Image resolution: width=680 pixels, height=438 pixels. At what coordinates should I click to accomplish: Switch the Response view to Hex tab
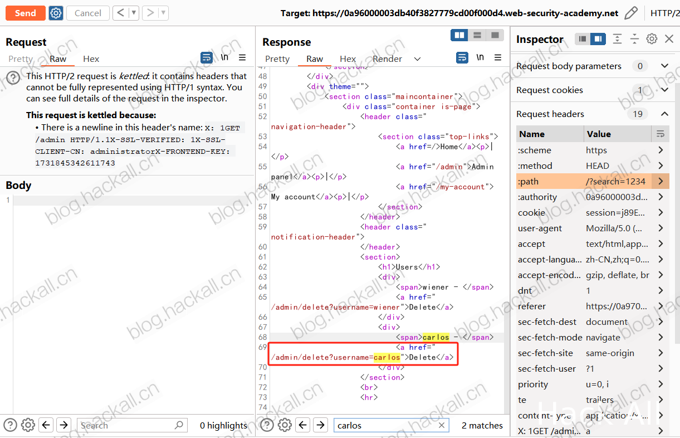click(x=348, y=59)
